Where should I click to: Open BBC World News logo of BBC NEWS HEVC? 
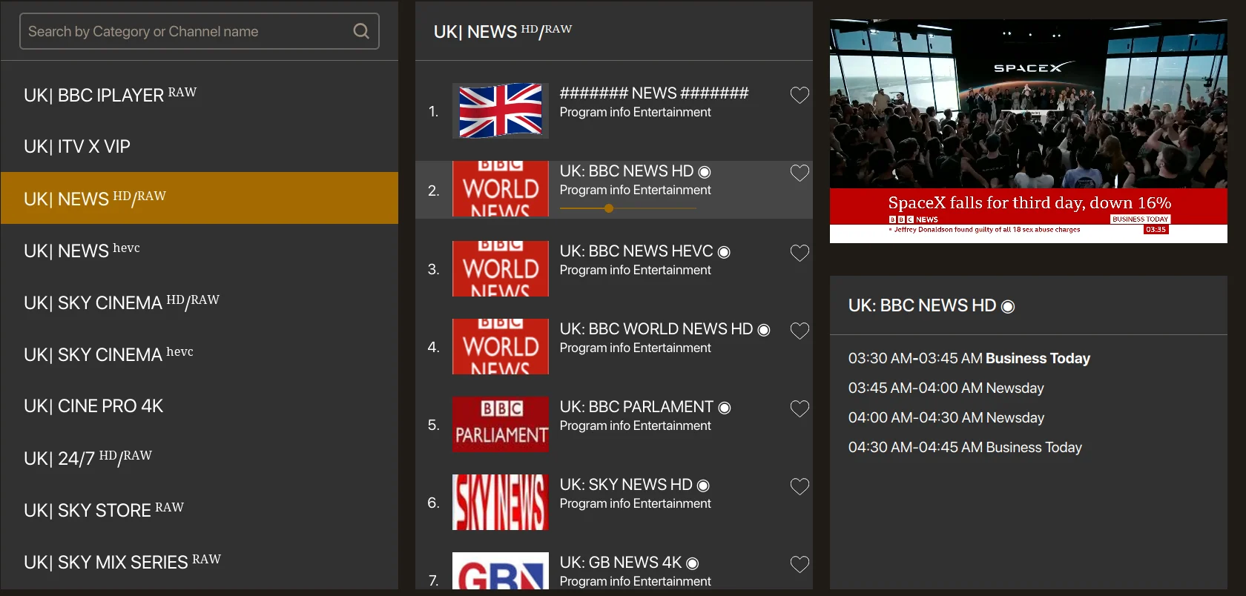[x=501, y=268]
